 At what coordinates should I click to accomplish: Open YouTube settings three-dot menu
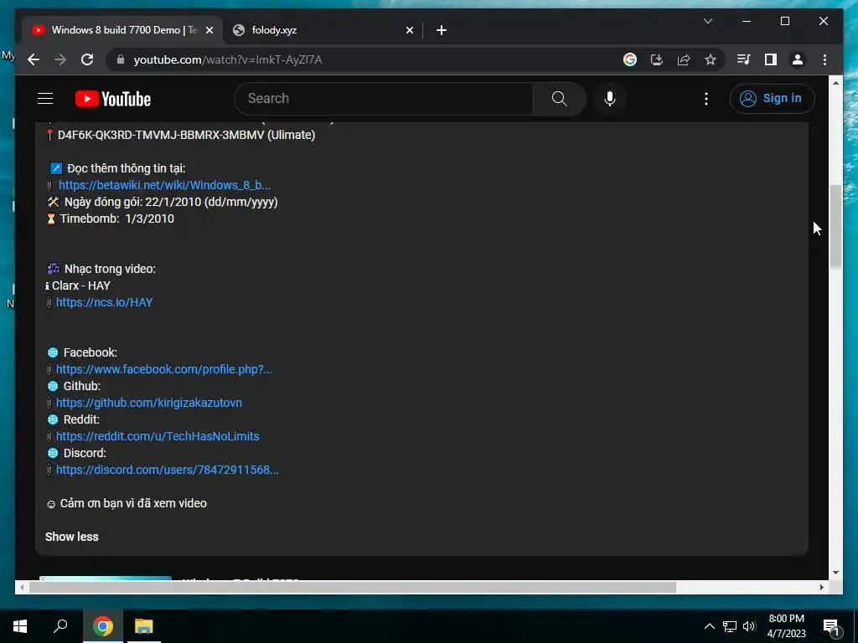click(706, 99)
